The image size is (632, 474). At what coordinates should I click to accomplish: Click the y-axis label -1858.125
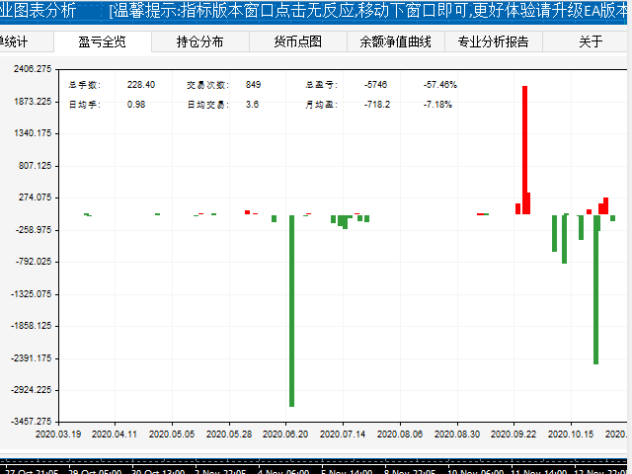click(x=32, y=326)
